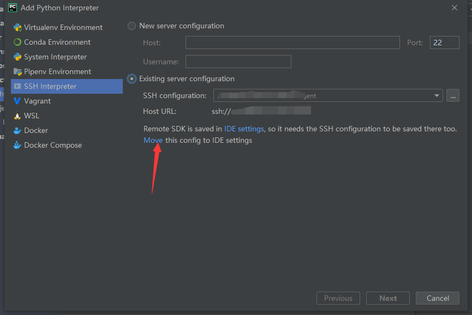Click the Virtualenv Environment python icon
The height and width of the screenshot is (315, 472).
pyautogui.click(x=17, y=28)
